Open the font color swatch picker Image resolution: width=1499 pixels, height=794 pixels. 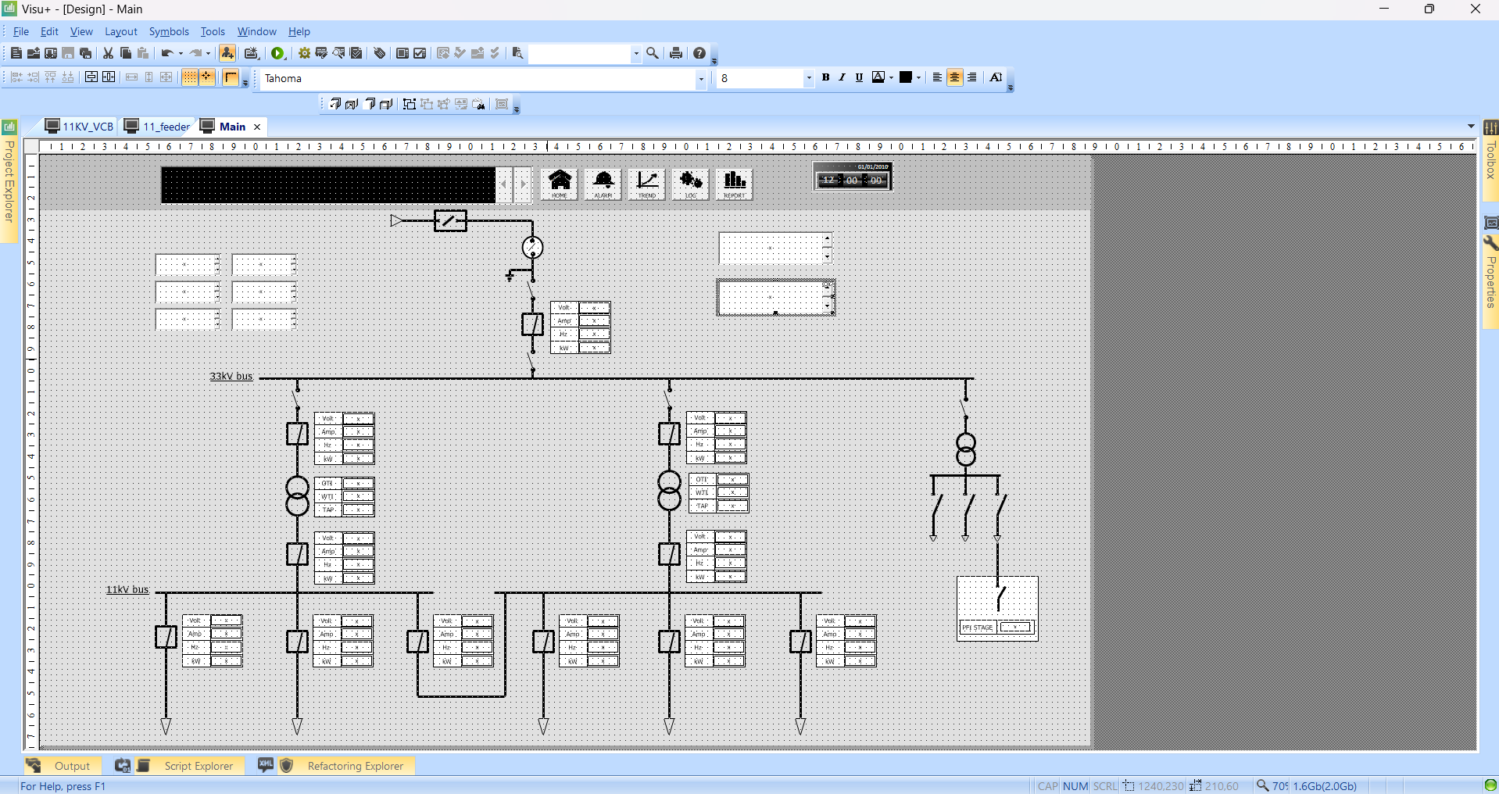click(x=892, y=77)
